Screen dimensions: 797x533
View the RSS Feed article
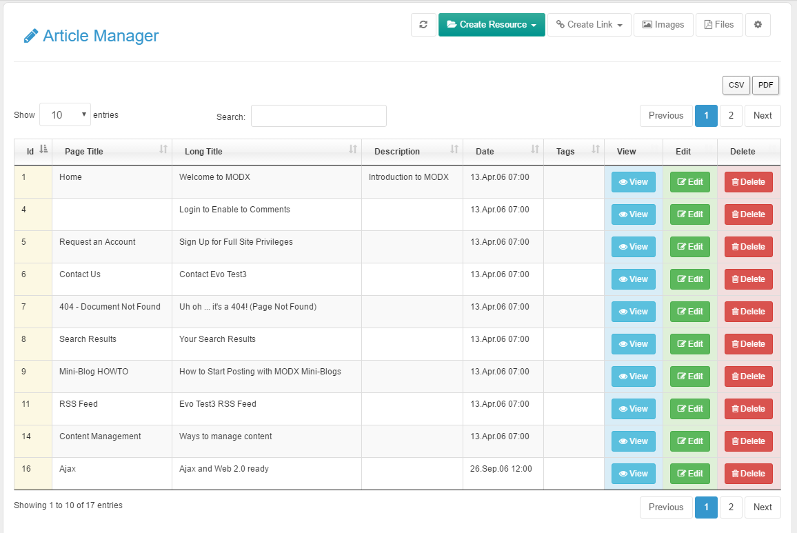pos(634,409)
